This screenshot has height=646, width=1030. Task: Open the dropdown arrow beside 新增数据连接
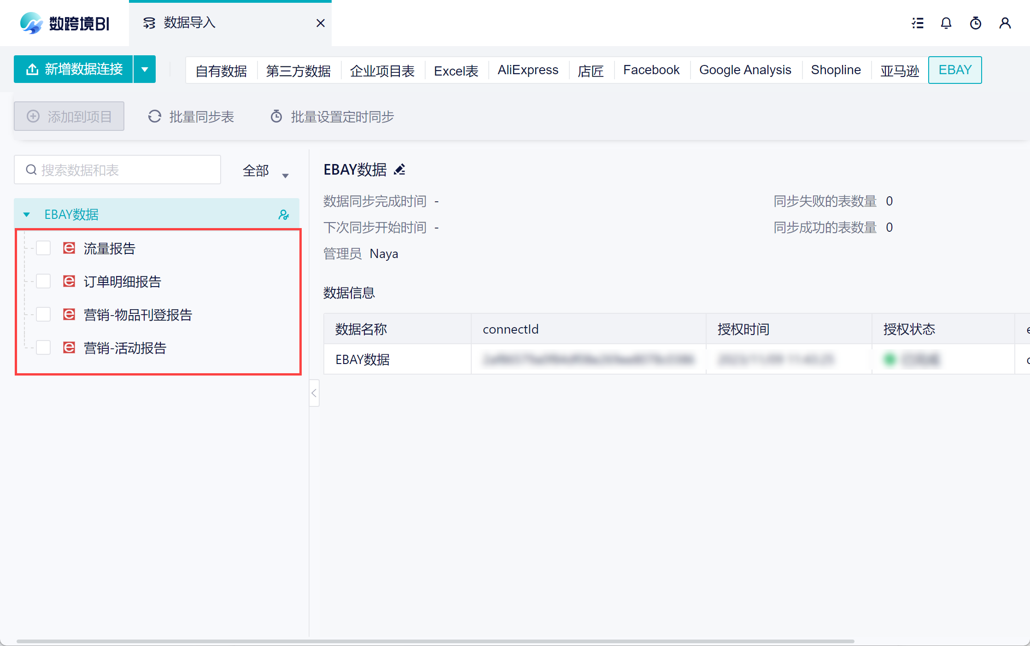pos(145,70)
